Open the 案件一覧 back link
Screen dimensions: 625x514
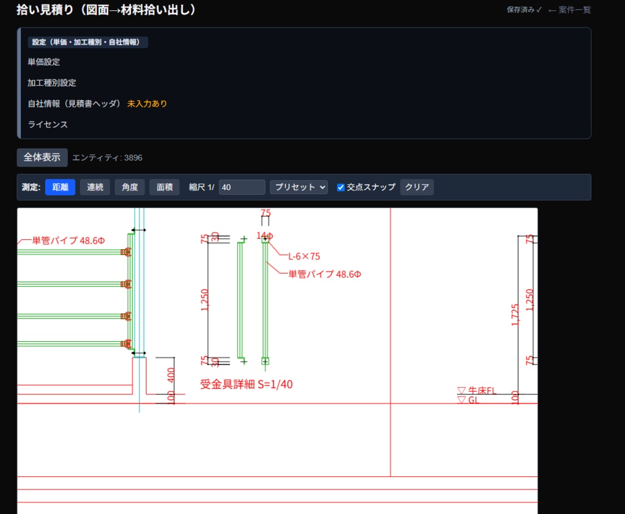point(569,10)
